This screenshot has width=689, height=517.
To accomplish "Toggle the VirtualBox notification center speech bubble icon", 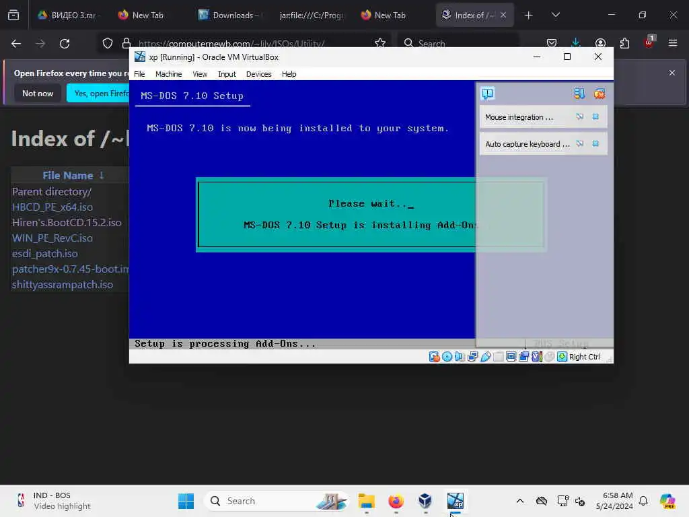I will pyautogui.click(x=488, y=94).
